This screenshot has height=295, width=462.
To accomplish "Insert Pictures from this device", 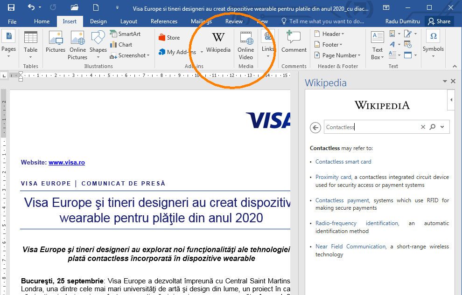I will 56,42.
